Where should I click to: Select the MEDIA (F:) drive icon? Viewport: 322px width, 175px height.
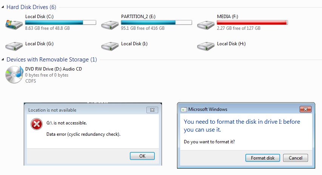(x=206, y=25)
